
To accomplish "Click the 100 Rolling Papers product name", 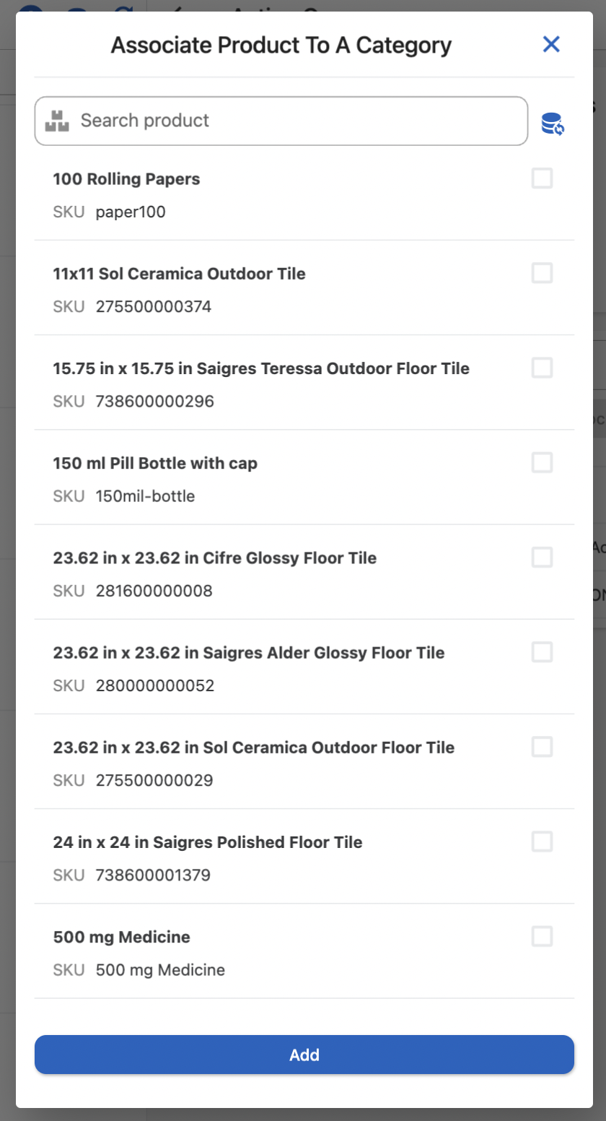I will [x=126, y=179].
